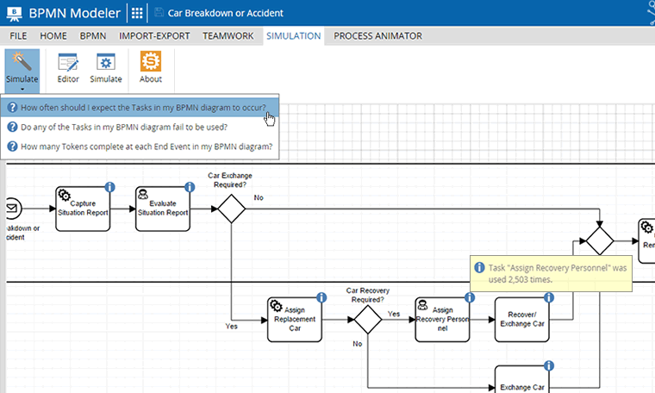Click the 'No' label on Car Exchange branch

coord(259,197)
